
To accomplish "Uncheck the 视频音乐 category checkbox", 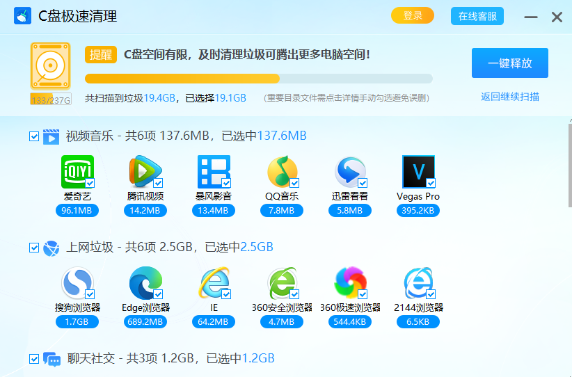I will click(x=34, y=136).
